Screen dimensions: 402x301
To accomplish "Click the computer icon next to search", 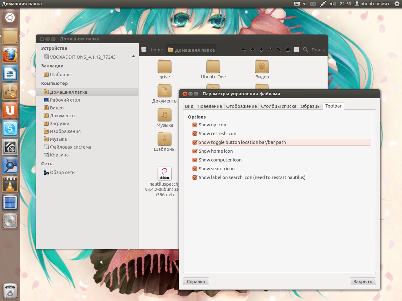I will click(x=296, y=50).
